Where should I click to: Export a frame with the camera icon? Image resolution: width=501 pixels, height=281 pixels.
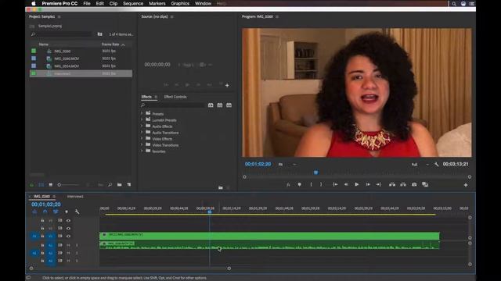tap(414, 184)
